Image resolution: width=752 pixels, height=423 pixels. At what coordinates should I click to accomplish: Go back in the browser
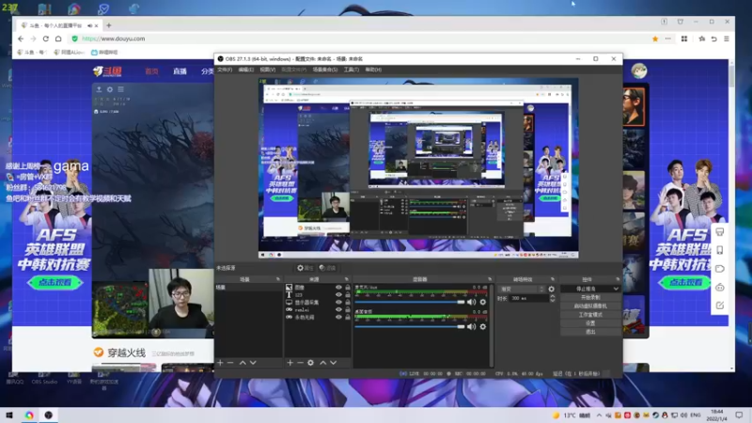(x=21, y=39)
